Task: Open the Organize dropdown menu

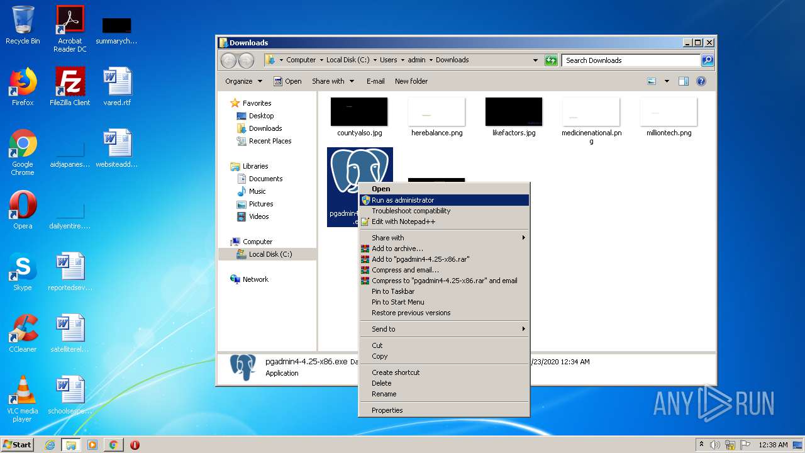Action: (243, 81)
